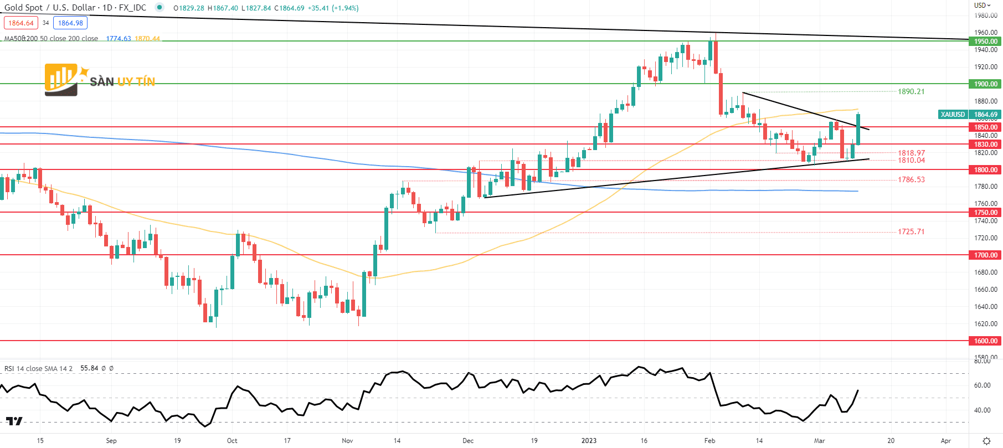Open the USD currency dropdown on price axis
This screenshot has width=1003, height=448.
[x=983, y=5]
